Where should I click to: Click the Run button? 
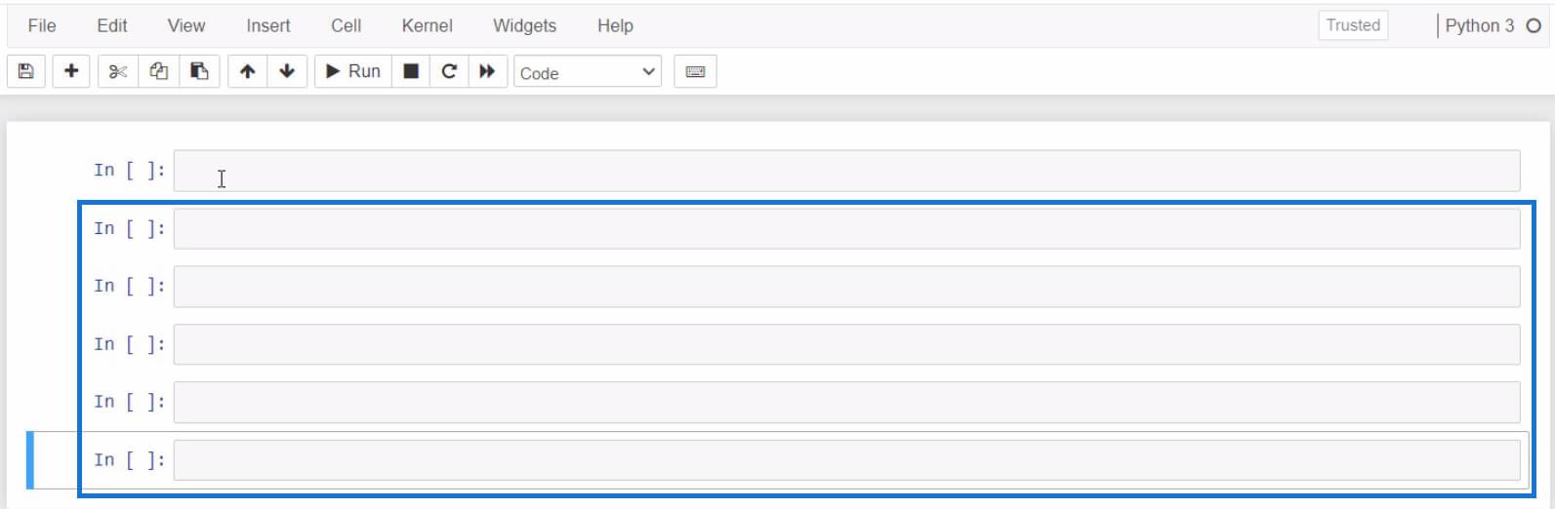(353, 71)
